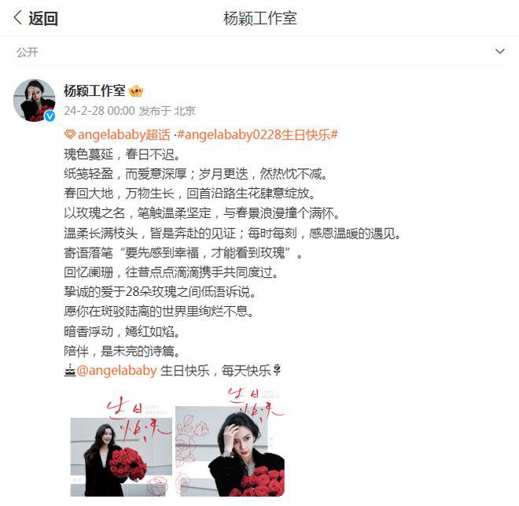Click the post timestamp 24-2-28 00:00

pos(99,111)
